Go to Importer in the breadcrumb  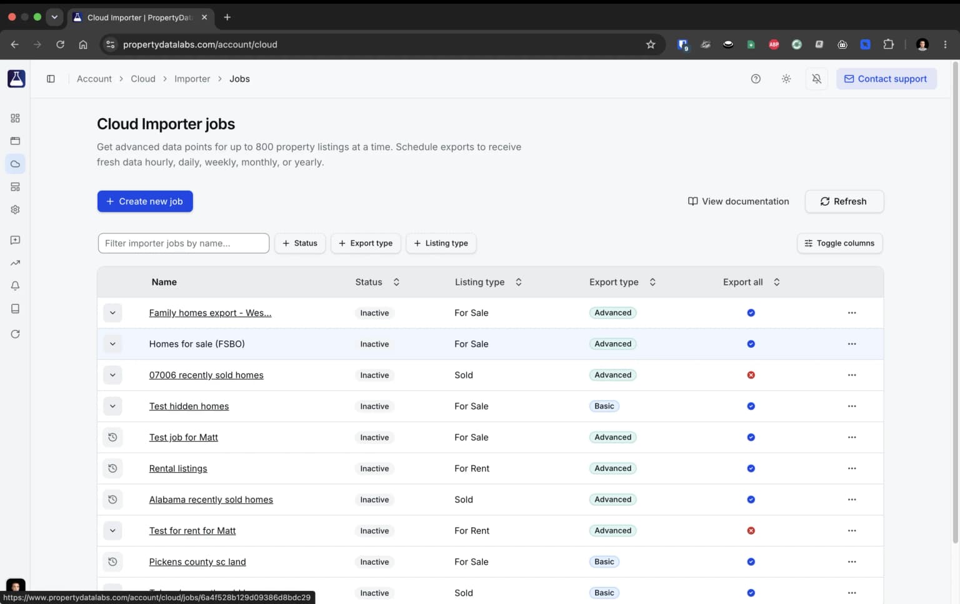pyautogui.click(x=192, y=79)
